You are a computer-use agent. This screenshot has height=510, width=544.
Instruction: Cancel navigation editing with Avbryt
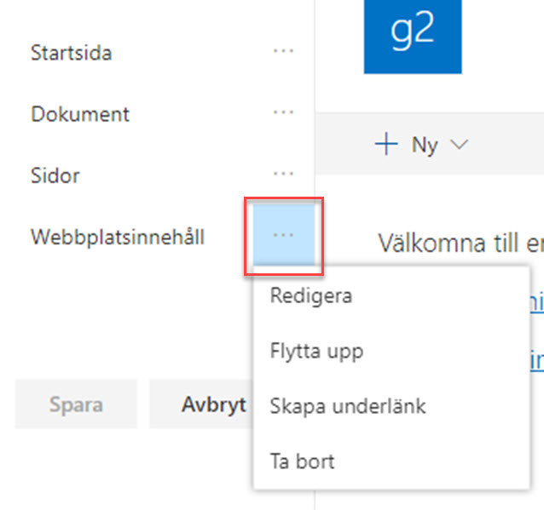point(213,404)
